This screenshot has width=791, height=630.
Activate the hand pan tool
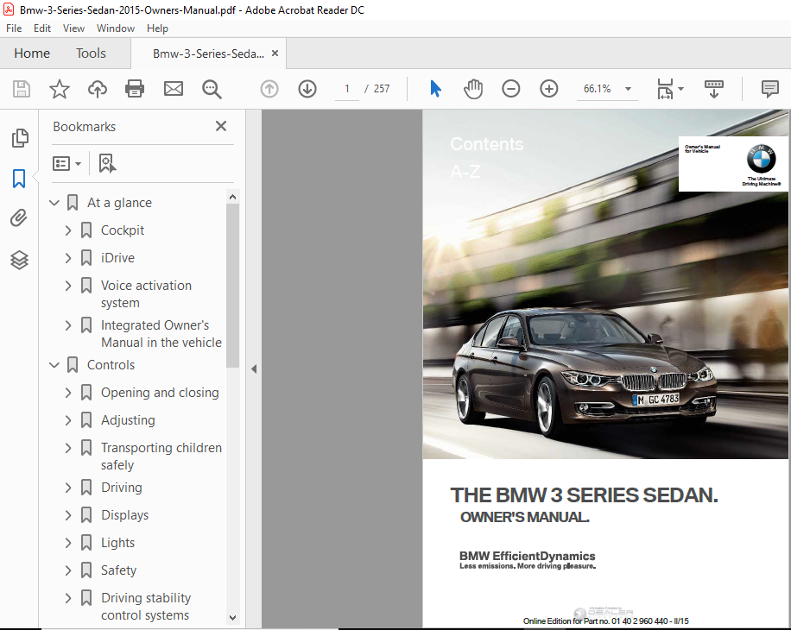tap(473, 89)
